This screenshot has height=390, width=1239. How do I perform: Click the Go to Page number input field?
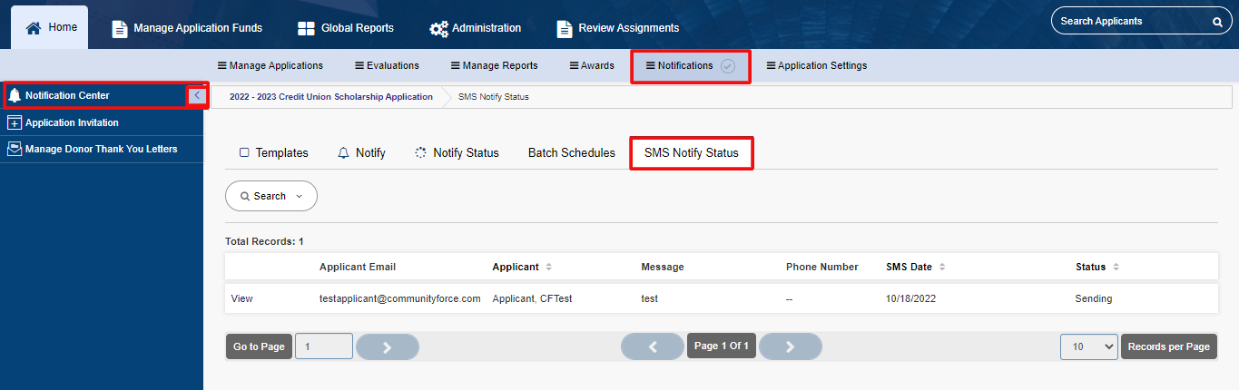point(324,346)
